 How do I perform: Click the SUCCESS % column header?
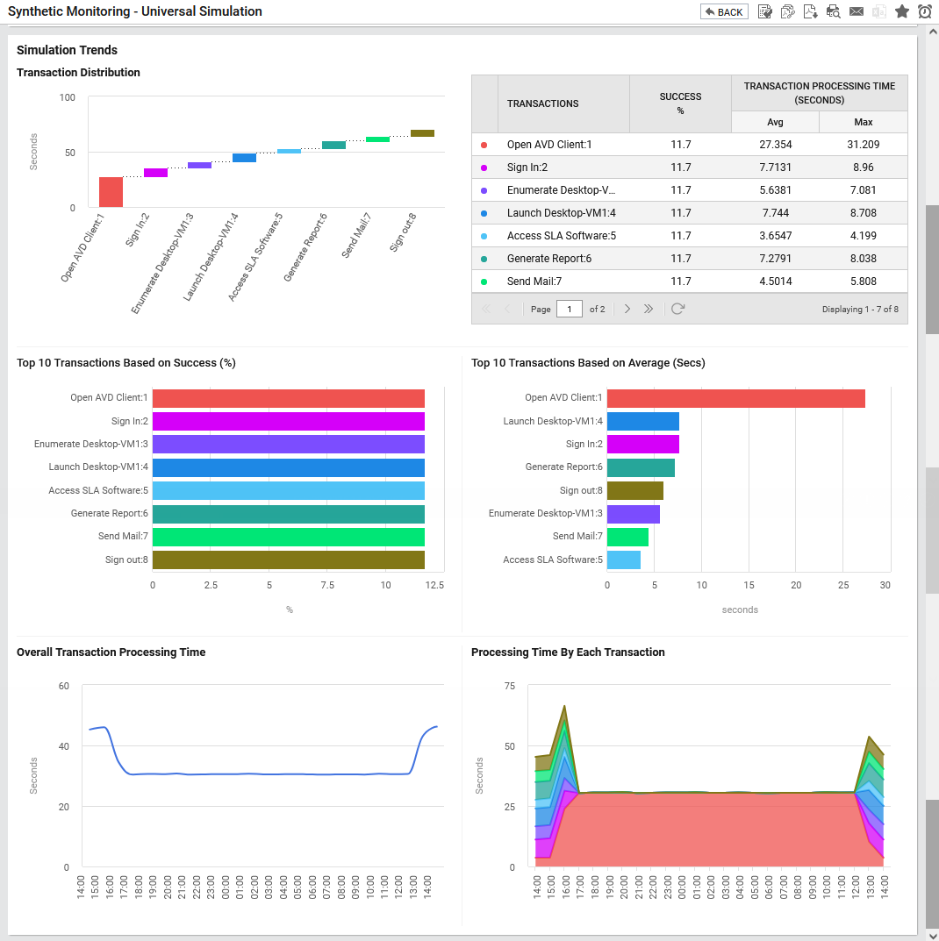(x=680, y=103)
